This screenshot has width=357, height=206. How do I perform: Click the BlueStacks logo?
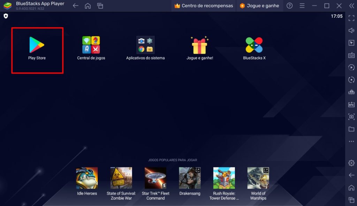point(8,6)
